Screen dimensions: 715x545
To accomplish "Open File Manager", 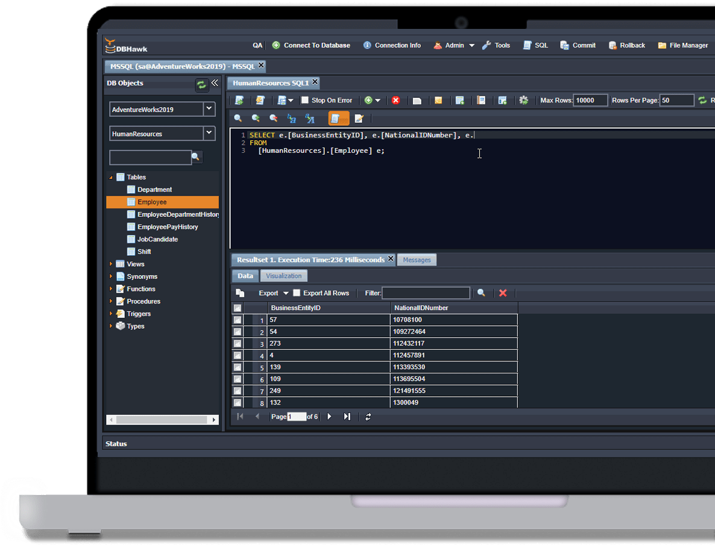I will pyautogui.click(x=683, y=46).
